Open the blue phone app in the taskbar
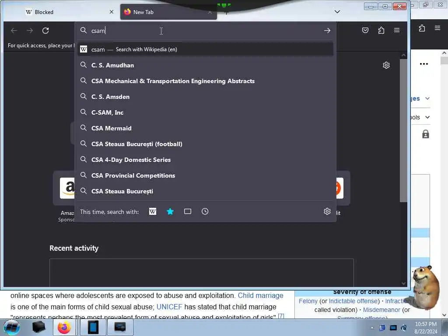Viewport: 448px width, 336px height. pyautogui.click(x=93, y=327)
